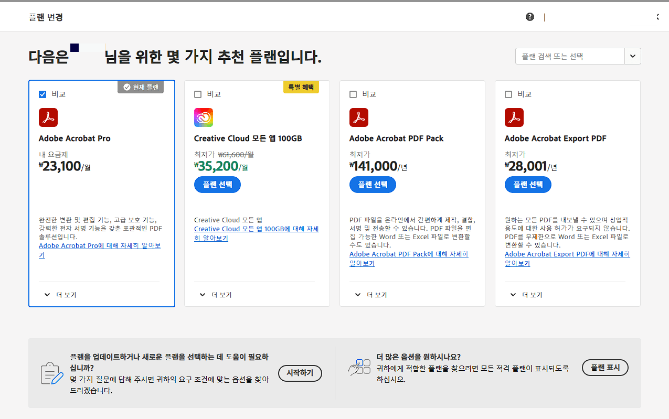
Task: Click the Adobe Acrobat PDF Pack title
Action: (397, 138)
